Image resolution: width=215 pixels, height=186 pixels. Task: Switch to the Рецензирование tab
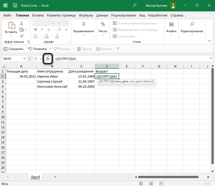124,15
